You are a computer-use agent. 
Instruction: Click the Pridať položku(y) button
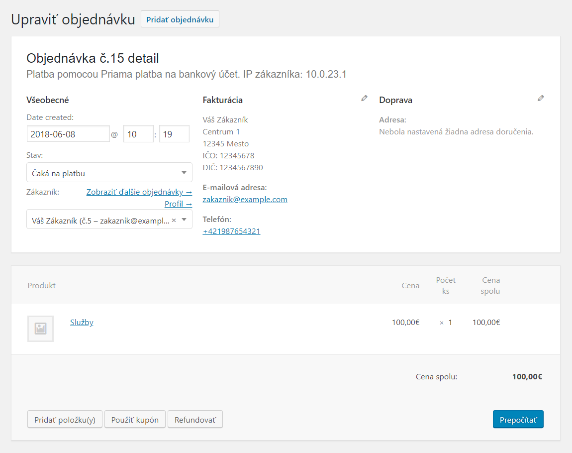tap(65, 420)
